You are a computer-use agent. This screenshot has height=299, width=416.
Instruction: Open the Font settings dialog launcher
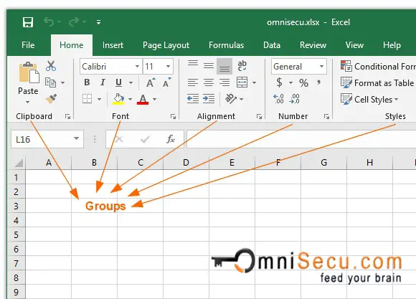click(x=173, y=116)
